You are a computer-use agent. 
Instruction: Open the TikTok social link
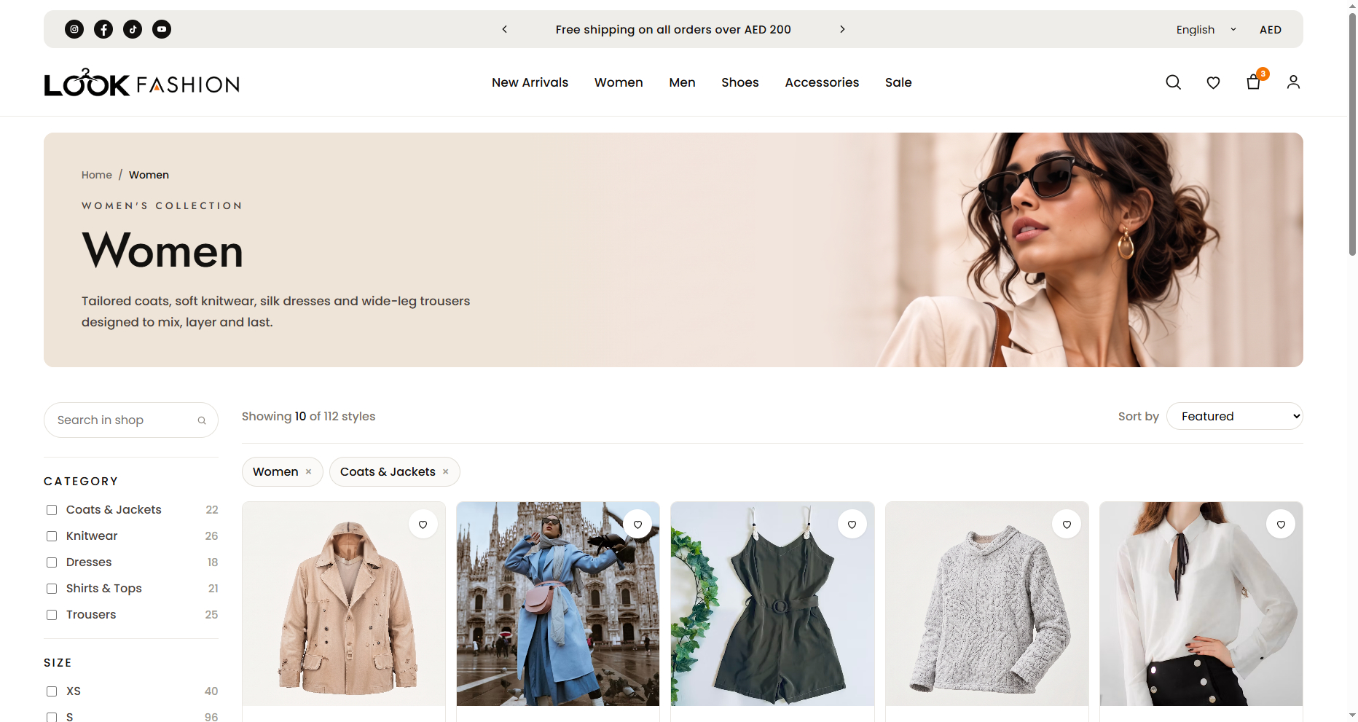[133, 29]
